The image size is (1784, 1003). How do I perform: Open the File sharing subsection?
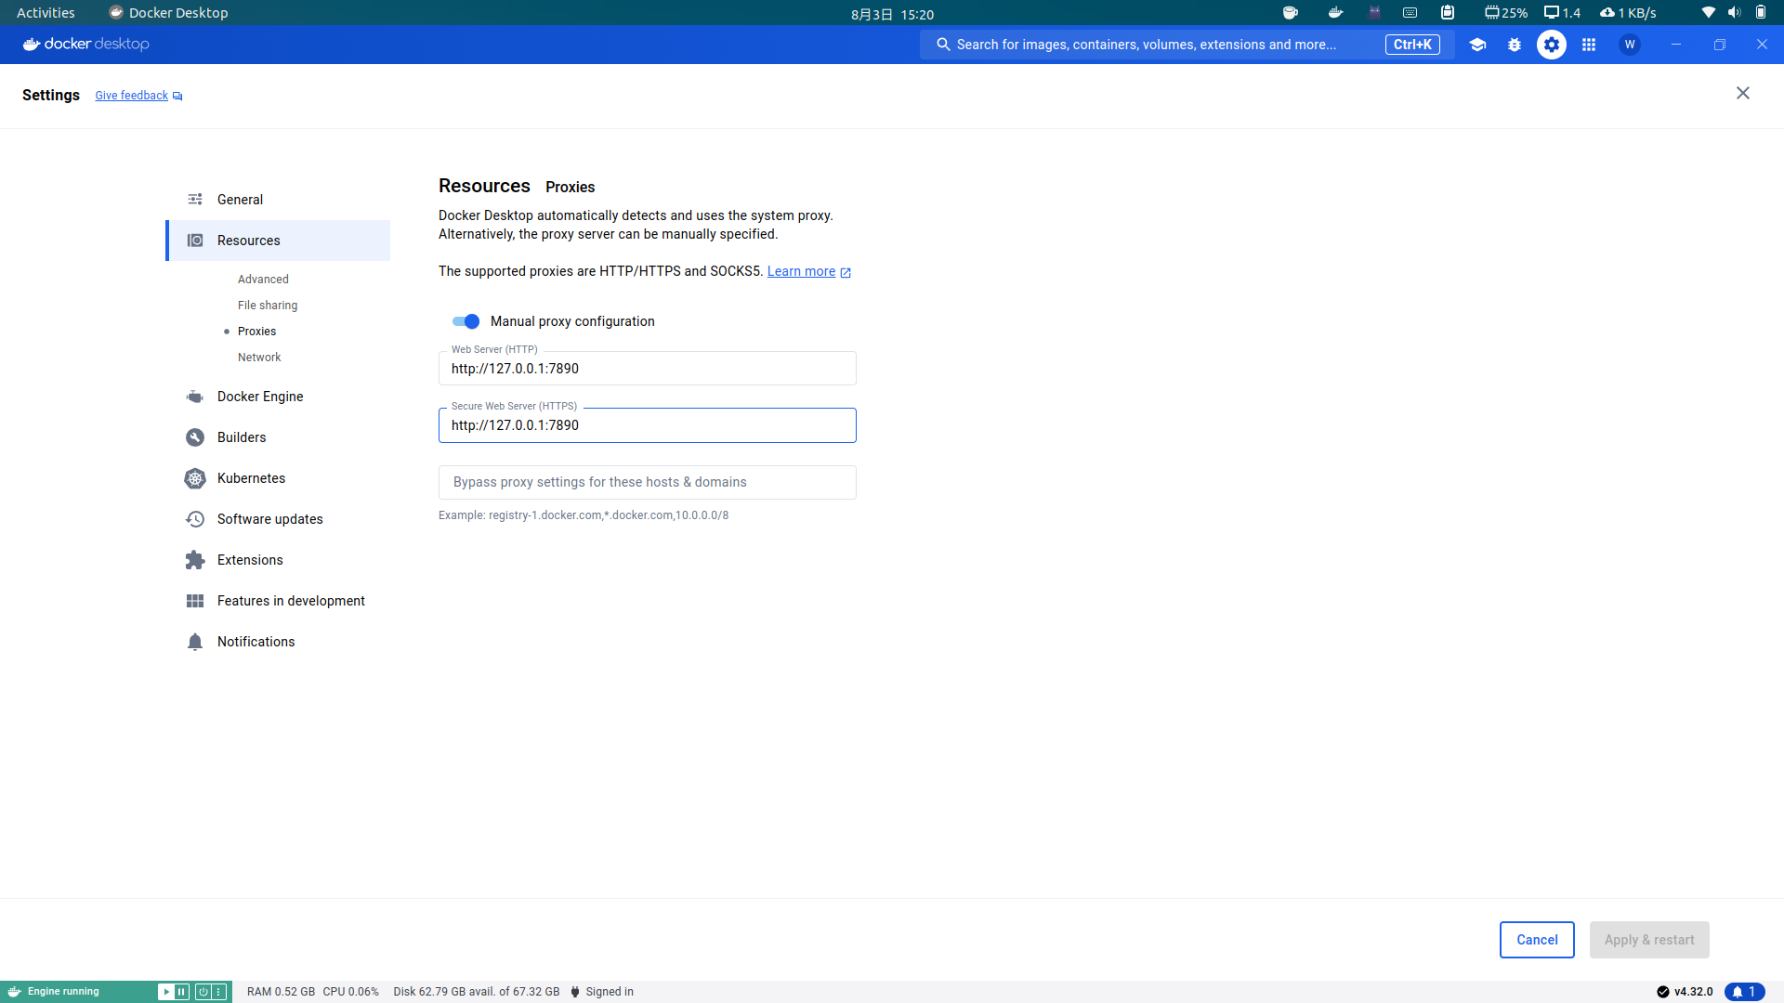268,306
